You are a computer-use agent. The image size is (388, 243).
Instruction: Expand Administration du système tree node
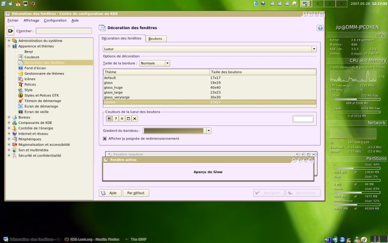[9, 40]
